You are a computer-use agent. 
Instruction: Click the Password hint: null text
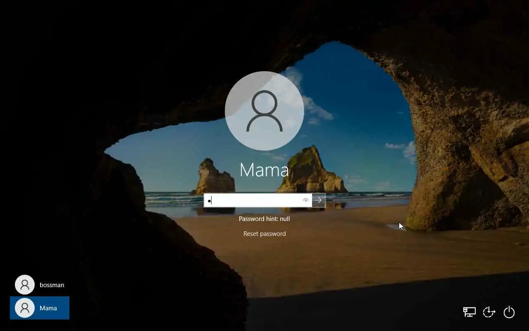coord(264,218)
